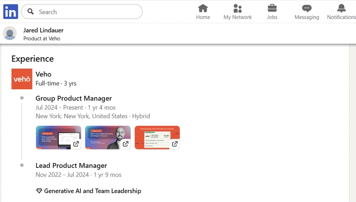Click the magnifying glass search icon
Viewport: 356px width, 202px height.
tap(30, 12)
